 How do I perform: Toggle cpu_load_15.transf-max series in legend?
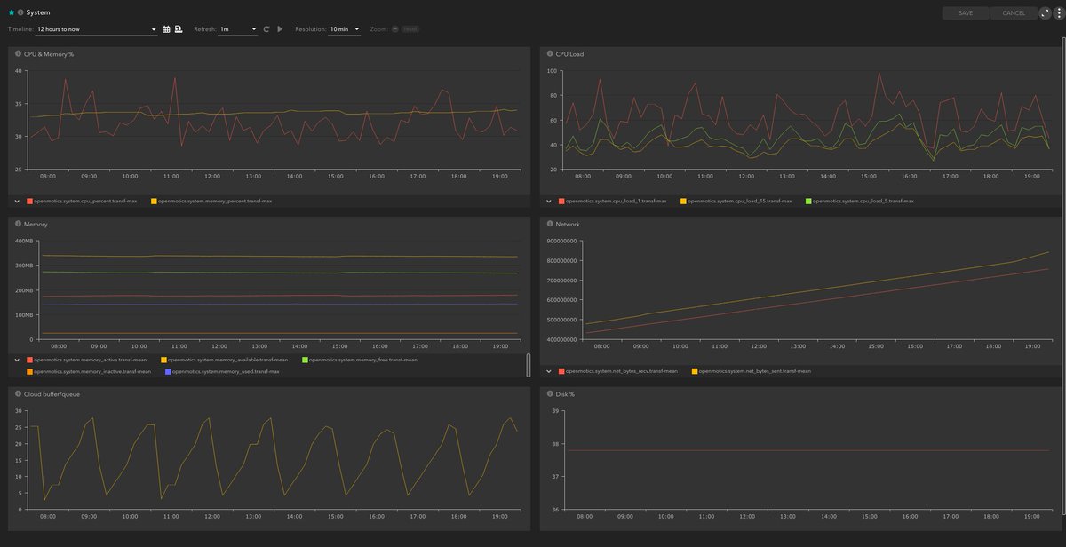[x=736, y=202]
